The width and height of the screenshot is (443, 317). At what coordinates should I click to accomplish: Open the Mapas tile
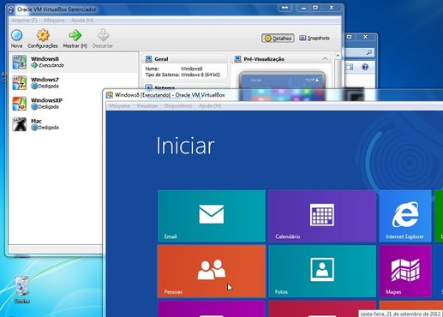coord(405,271)
